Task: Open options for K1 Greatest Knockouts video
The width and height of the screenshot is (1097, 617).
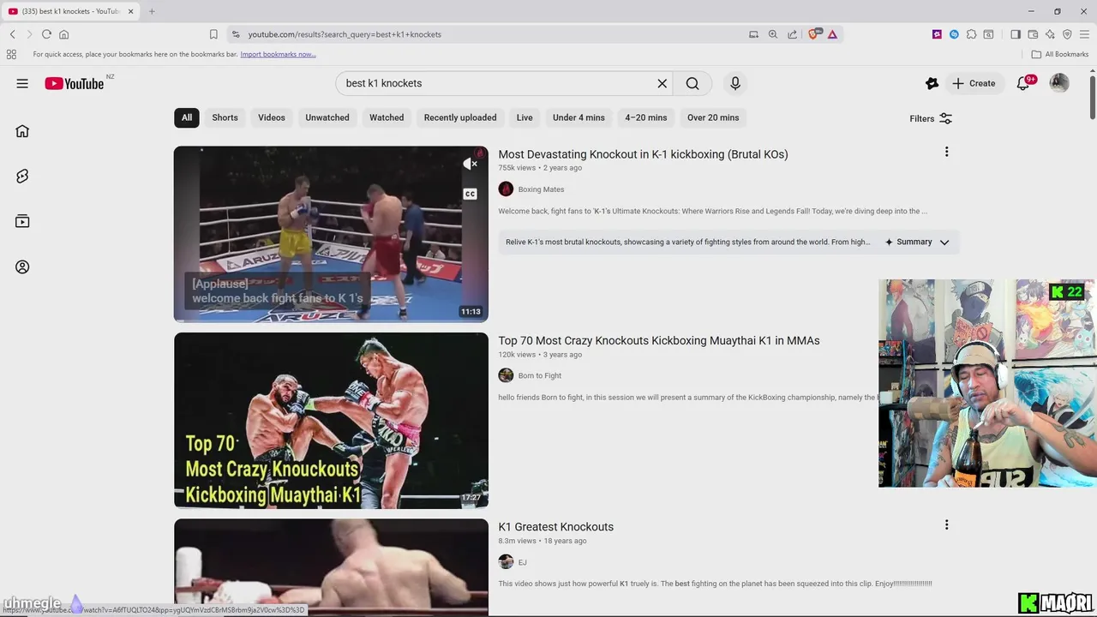Action: tap(946, 524)
